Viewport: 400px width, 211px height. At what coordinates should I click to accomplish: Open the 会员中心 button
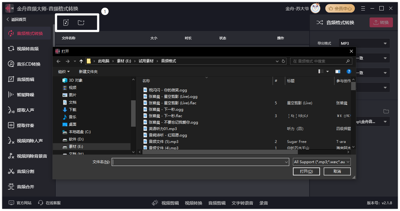[340, 9]
